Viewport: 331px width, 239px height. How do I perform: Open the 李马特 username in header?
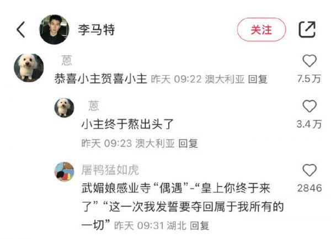[x=97, y=30]
